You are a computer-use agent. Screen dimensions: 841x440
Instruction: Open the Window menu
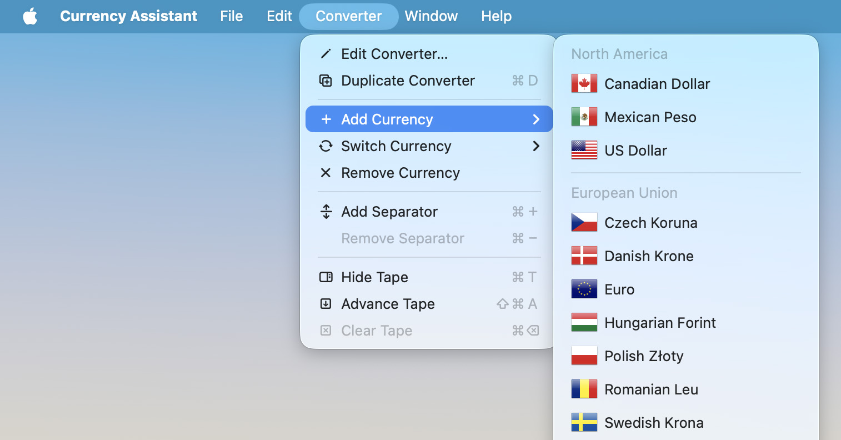(431, 16)
